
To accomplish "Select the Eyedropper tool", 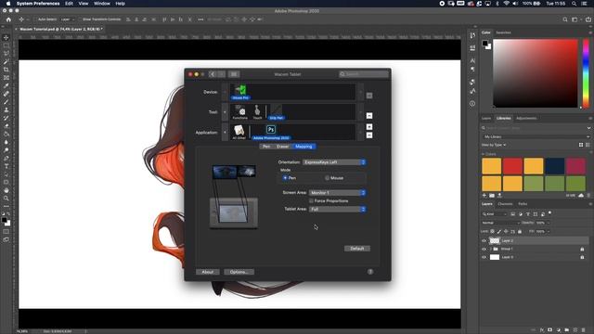I will click(x=6, y=85).
